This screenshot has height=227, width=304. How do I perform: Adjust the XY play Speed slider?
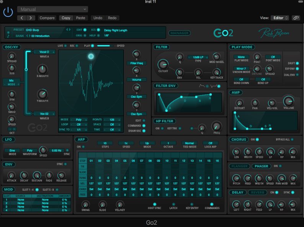[x=106, y=46]
